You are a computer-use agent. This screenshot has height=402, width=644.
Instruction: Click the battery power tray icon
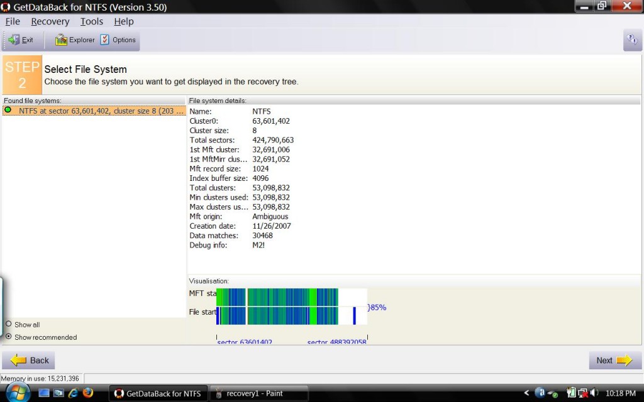[571, 393]
